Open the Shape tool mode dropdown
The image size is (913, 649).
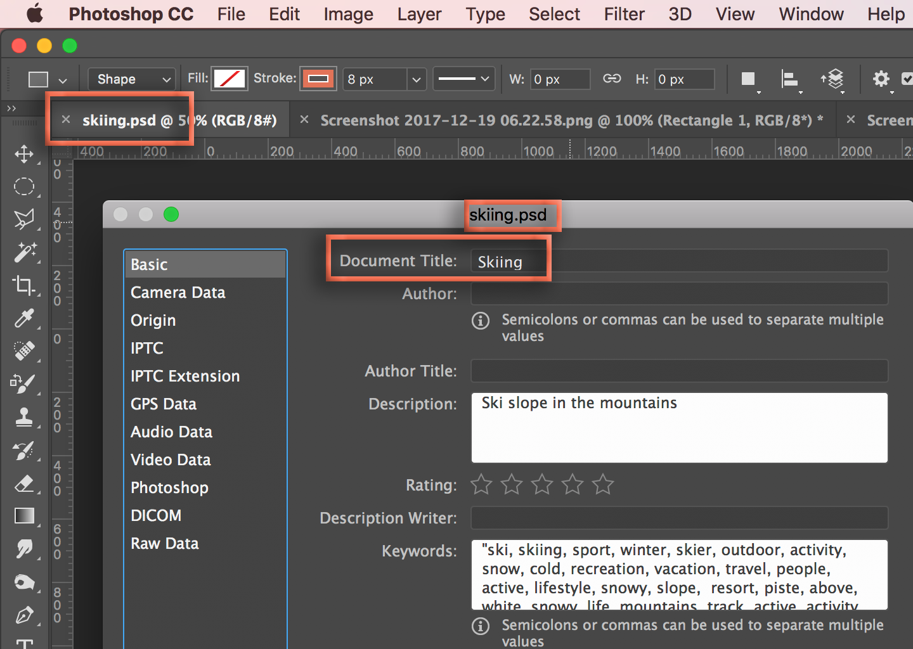131,79
